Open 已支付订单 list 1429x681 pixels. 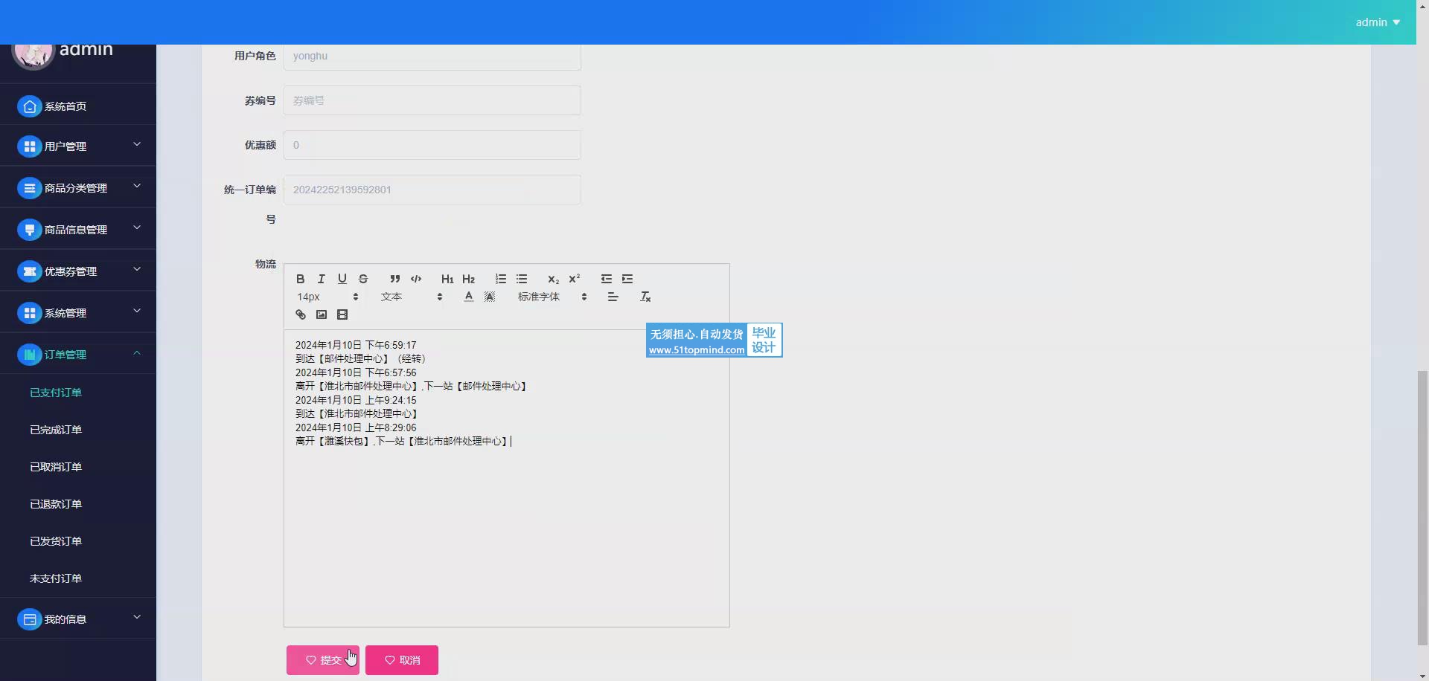56,393
